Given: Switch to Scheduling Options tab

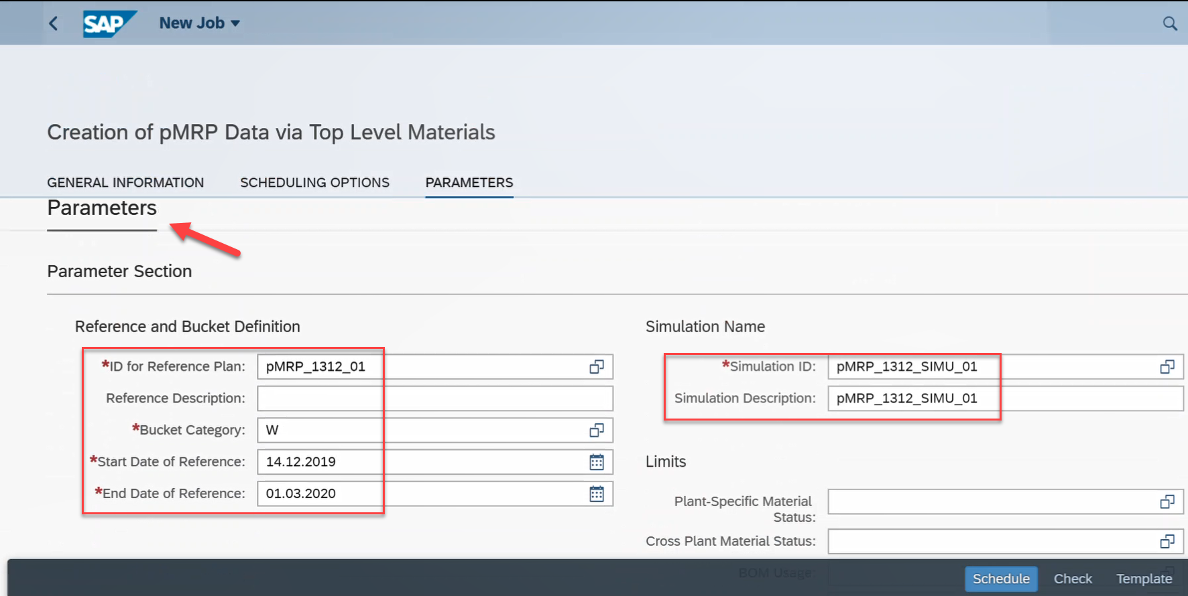Looking at the screenshot, I should point(314,183).
